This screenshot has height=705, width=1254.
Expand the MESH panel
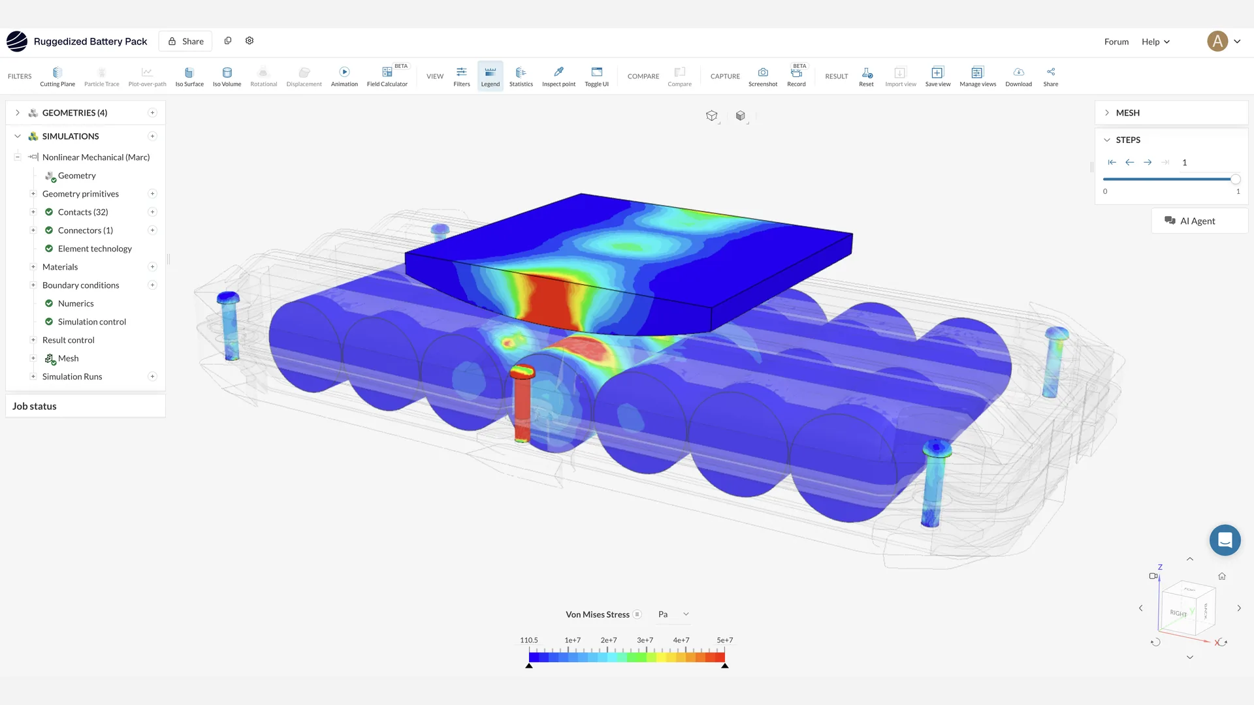[1107, 113]
